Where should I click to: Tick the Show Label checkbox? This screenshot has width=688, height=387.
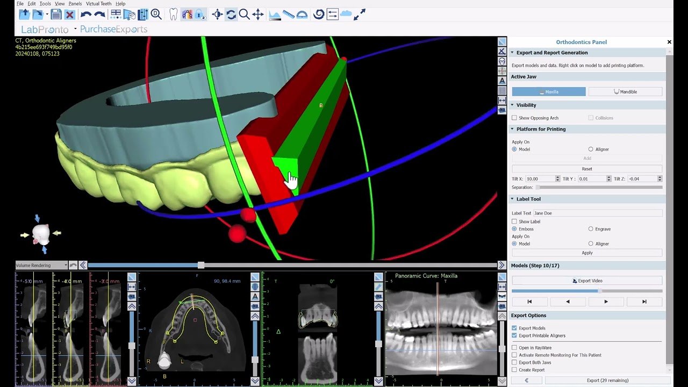point(514,221)
